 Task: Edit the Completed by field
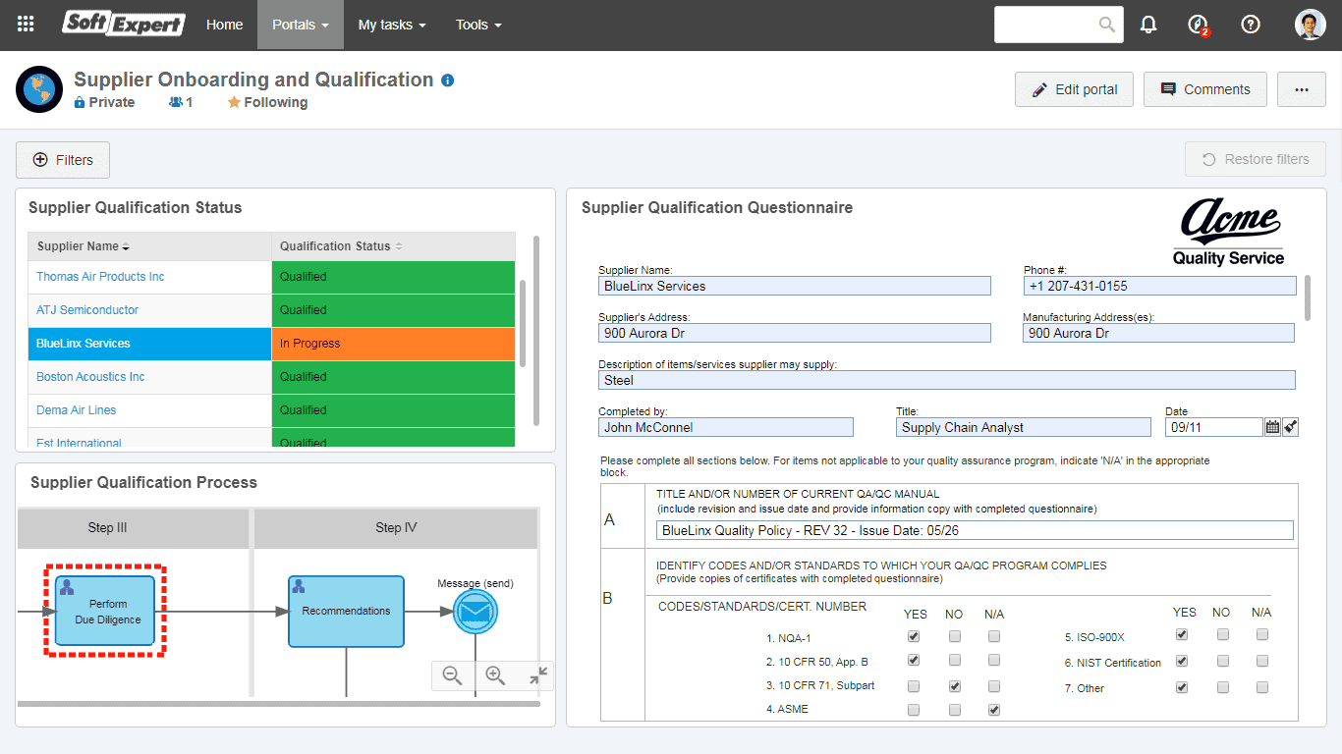tap(726, 427)
